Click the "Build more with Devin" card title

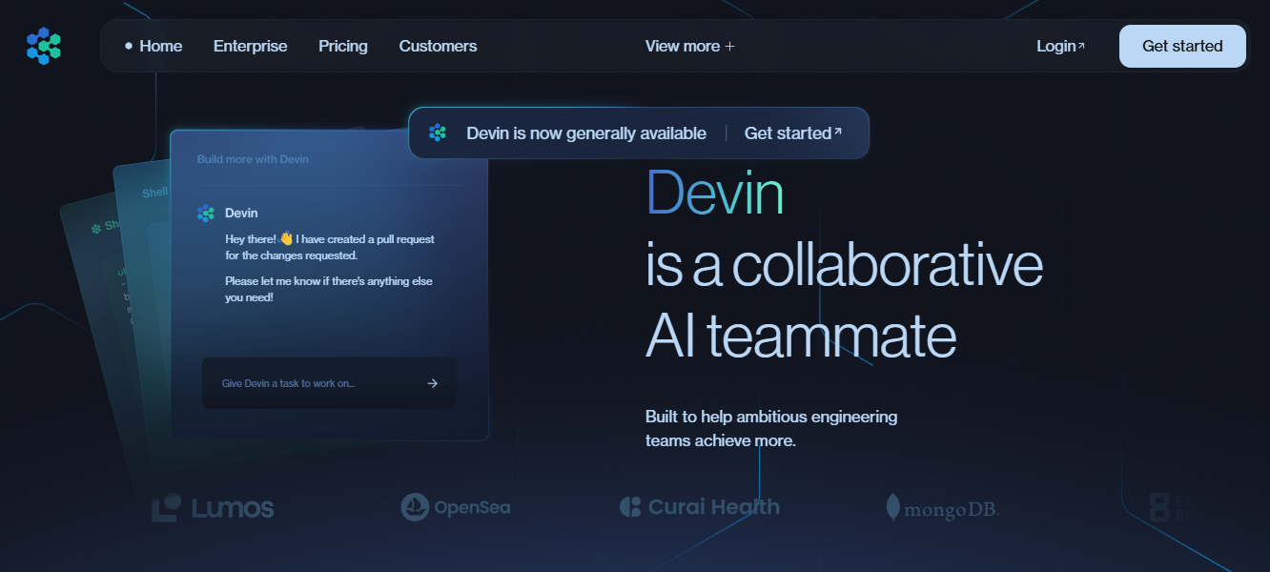[x=253, y=159]
